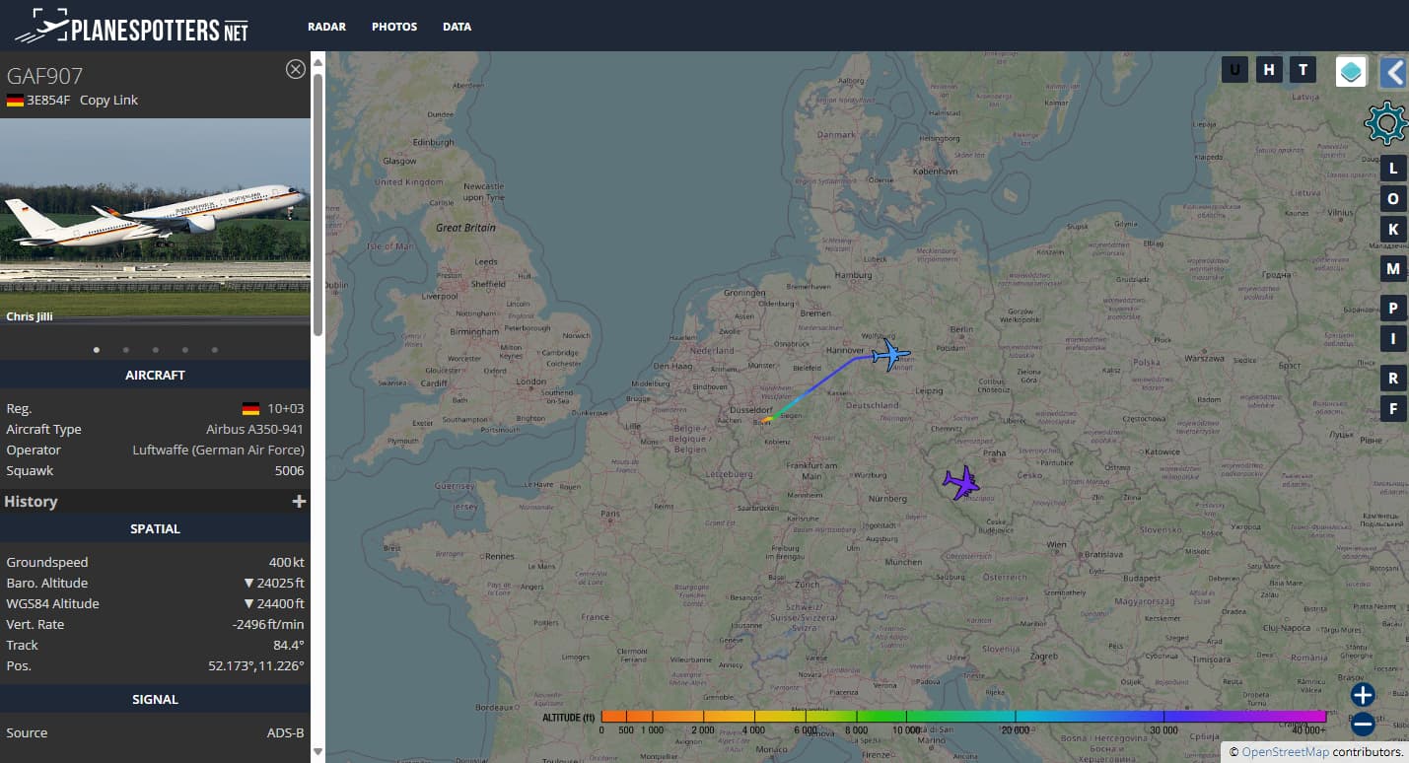Toggle the U map button
The height and width of the screenshot is (763, 1409).
coord(1234,69)
